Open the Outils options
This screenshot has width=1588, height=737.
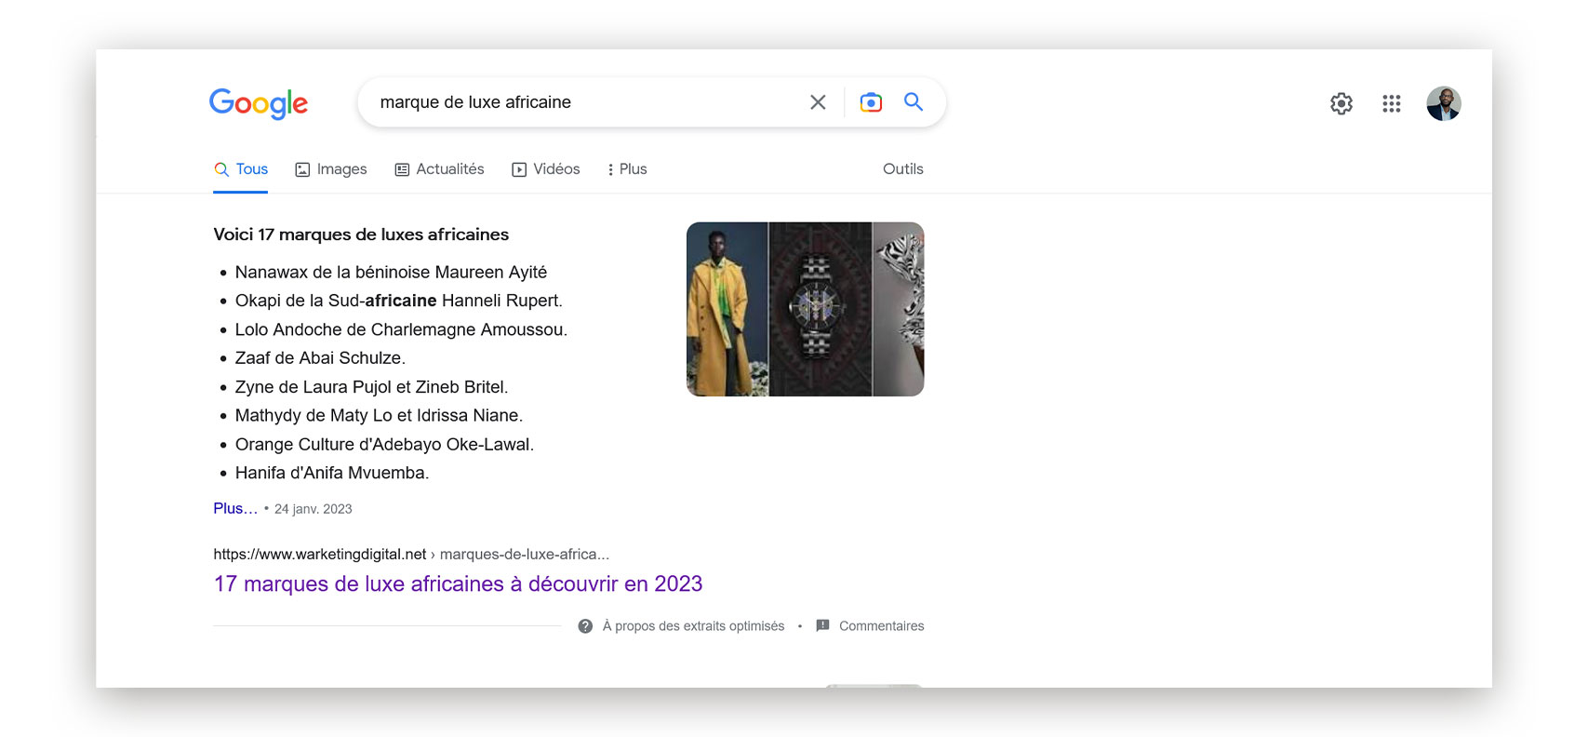pos(903,169)
